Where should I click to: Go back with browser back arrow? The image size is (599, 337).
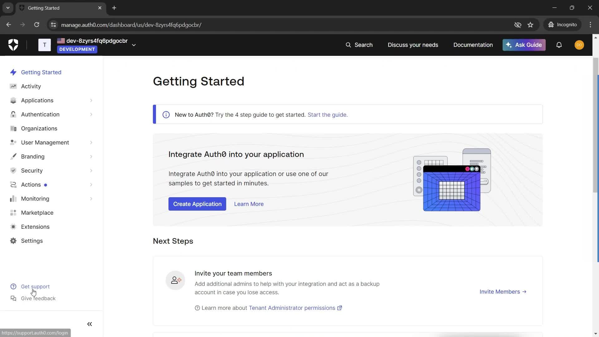[x=8, y=25]
